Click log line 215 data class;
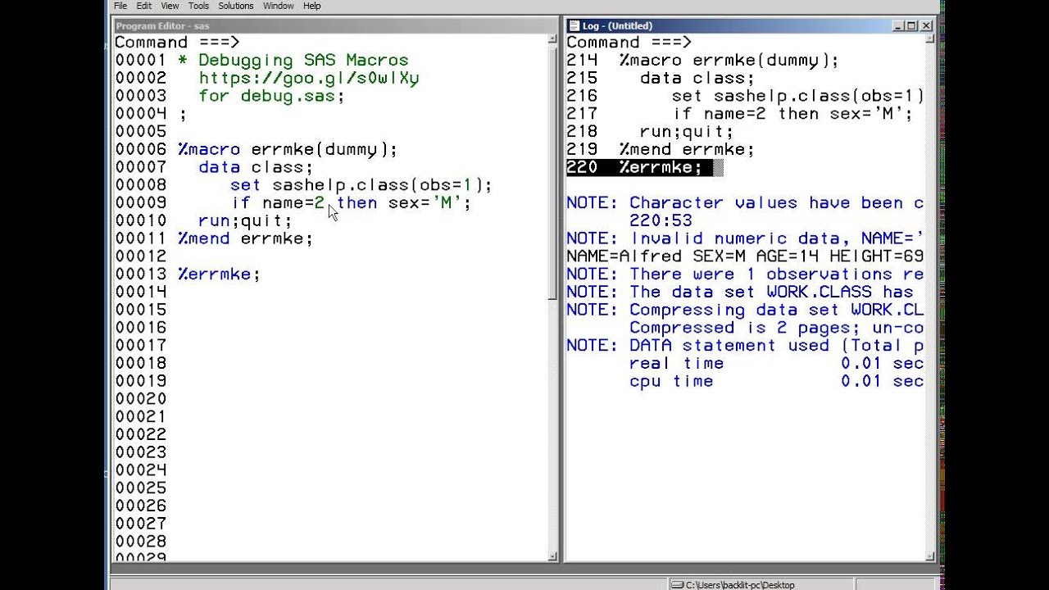 pyautogui.click(x=661, y=79)
